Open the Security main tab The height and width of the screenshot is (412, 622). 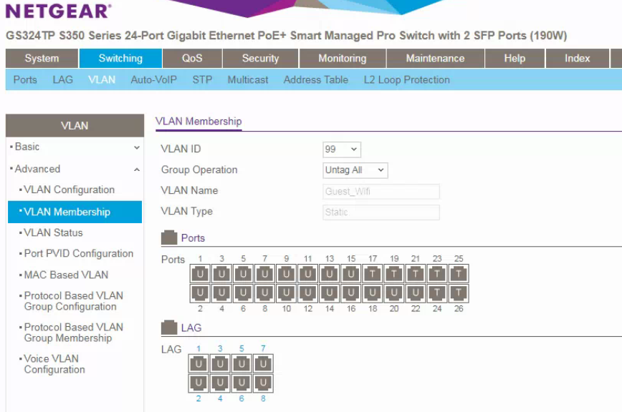click(x=261, y=58)
